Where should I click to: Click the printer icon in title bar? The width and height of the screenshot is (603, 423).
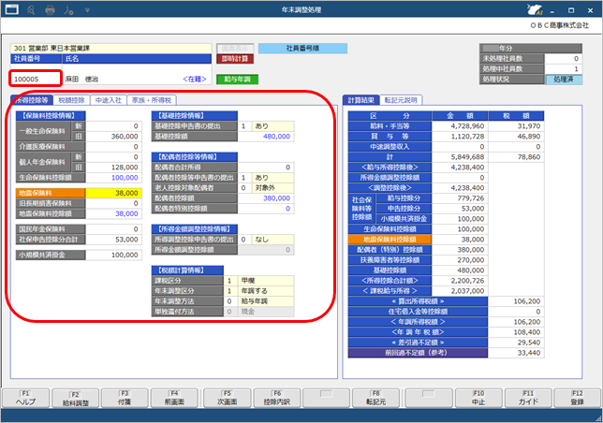(50, 10)
